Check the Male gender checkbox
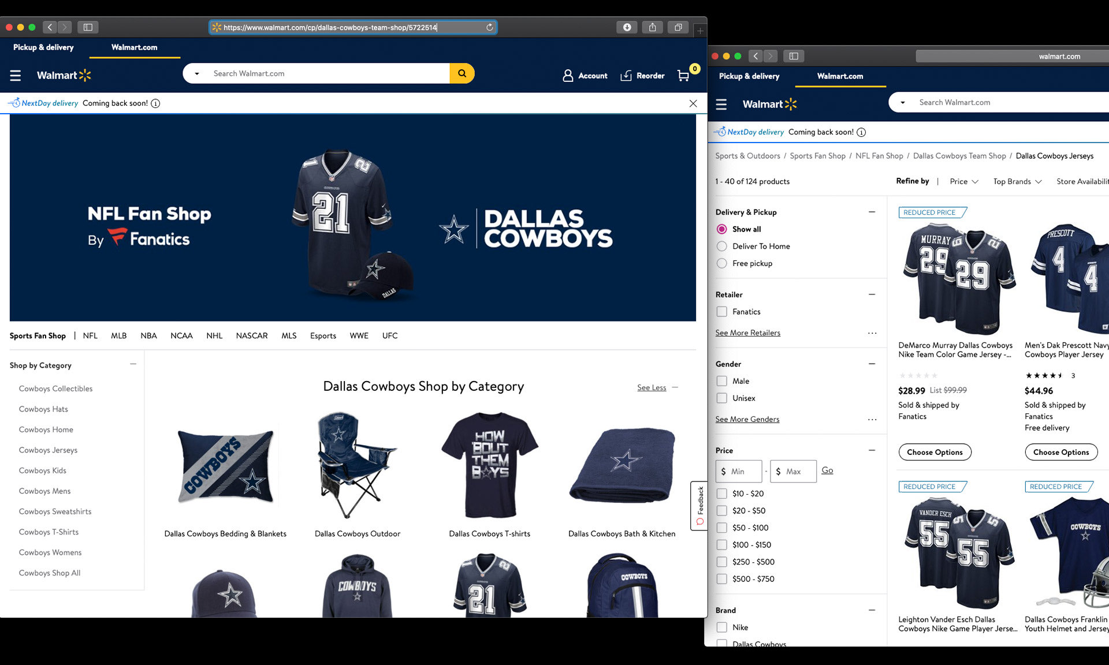Viewport: 1109px width, 665px height. pyautogui.click(x=721, y=381)
